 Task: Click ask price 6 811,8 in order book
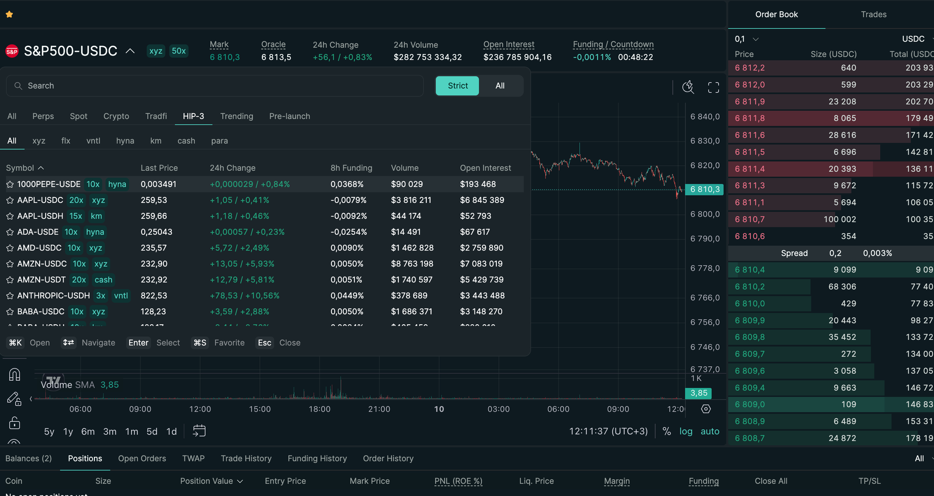(x=750, y=119)
